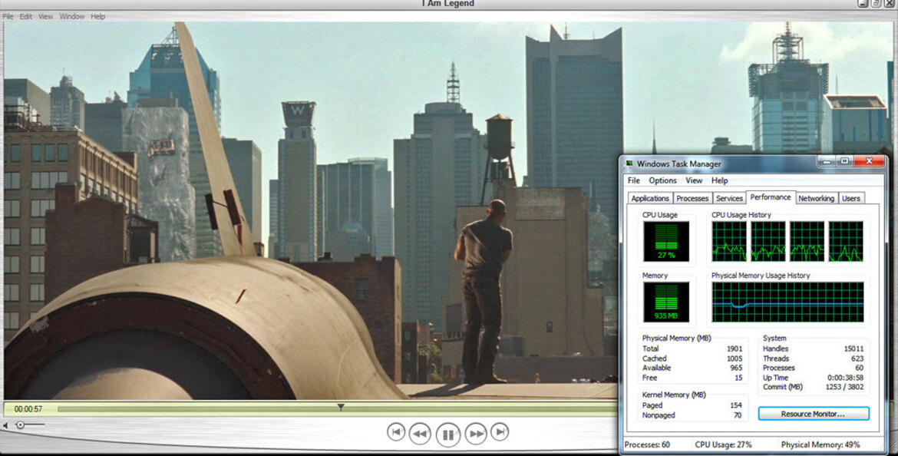This screenshot has width=898, height=456.
Task: Skip to the beginning of the movie
Action: coord(396,432)
